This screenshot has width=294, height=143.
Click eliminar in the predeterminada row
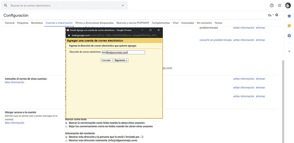[x=260, y=28]
